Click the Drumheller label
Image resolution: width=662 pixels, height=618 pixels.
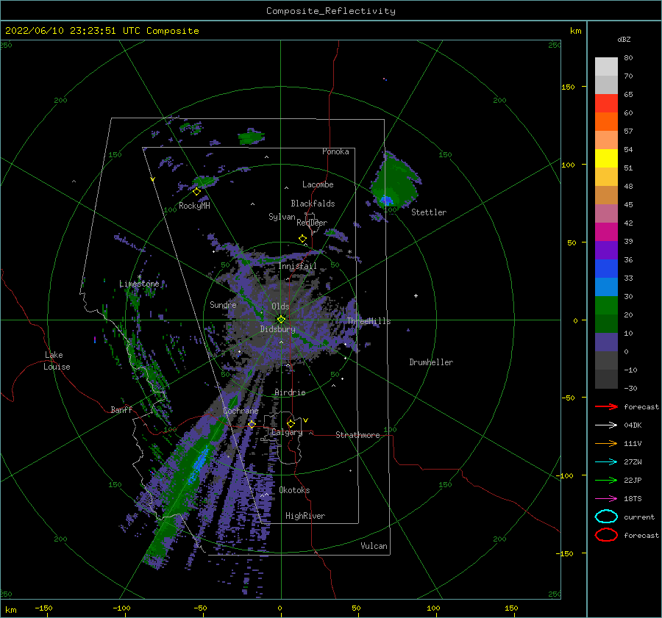tap(431, 362)
